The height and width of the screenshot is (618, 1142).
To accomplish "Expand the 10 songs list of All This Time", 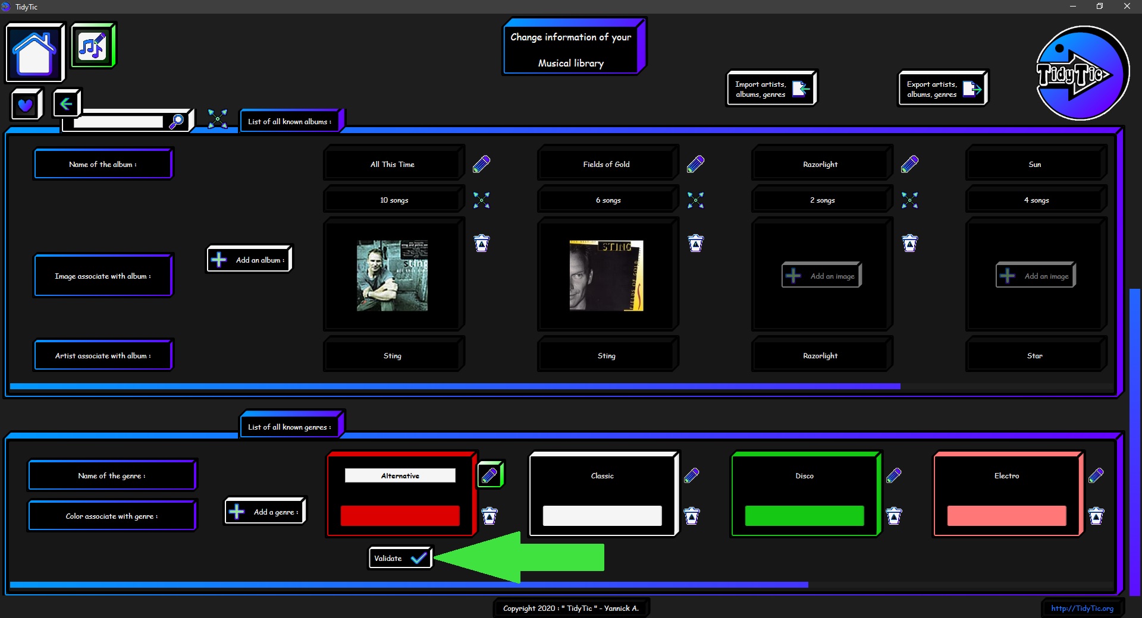I will pos(481,200).
